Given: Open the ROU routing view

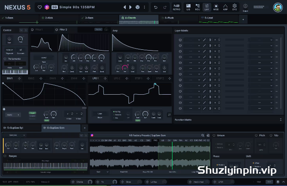Looking at the screenshot, I should pos(197,7).
